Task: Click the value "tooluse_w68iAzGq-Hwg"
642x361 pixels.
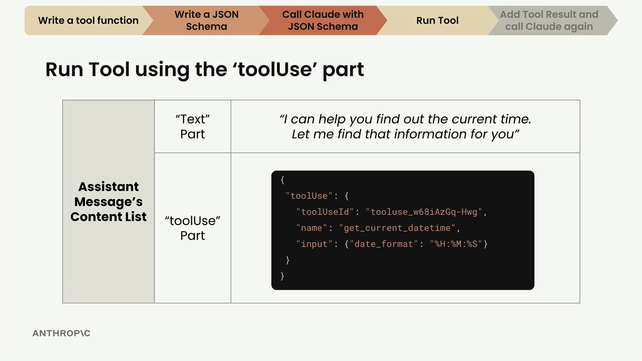Action: 424,212
